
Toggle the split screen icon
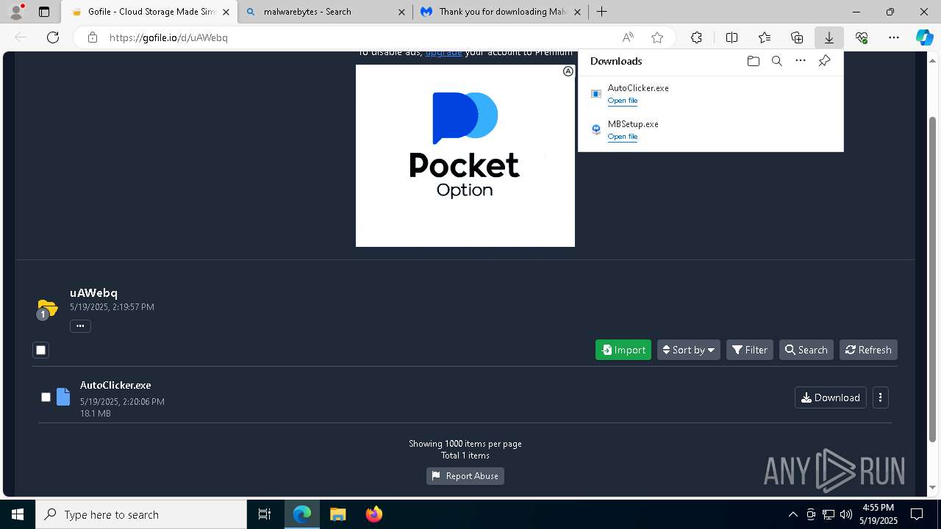[731, 37]
